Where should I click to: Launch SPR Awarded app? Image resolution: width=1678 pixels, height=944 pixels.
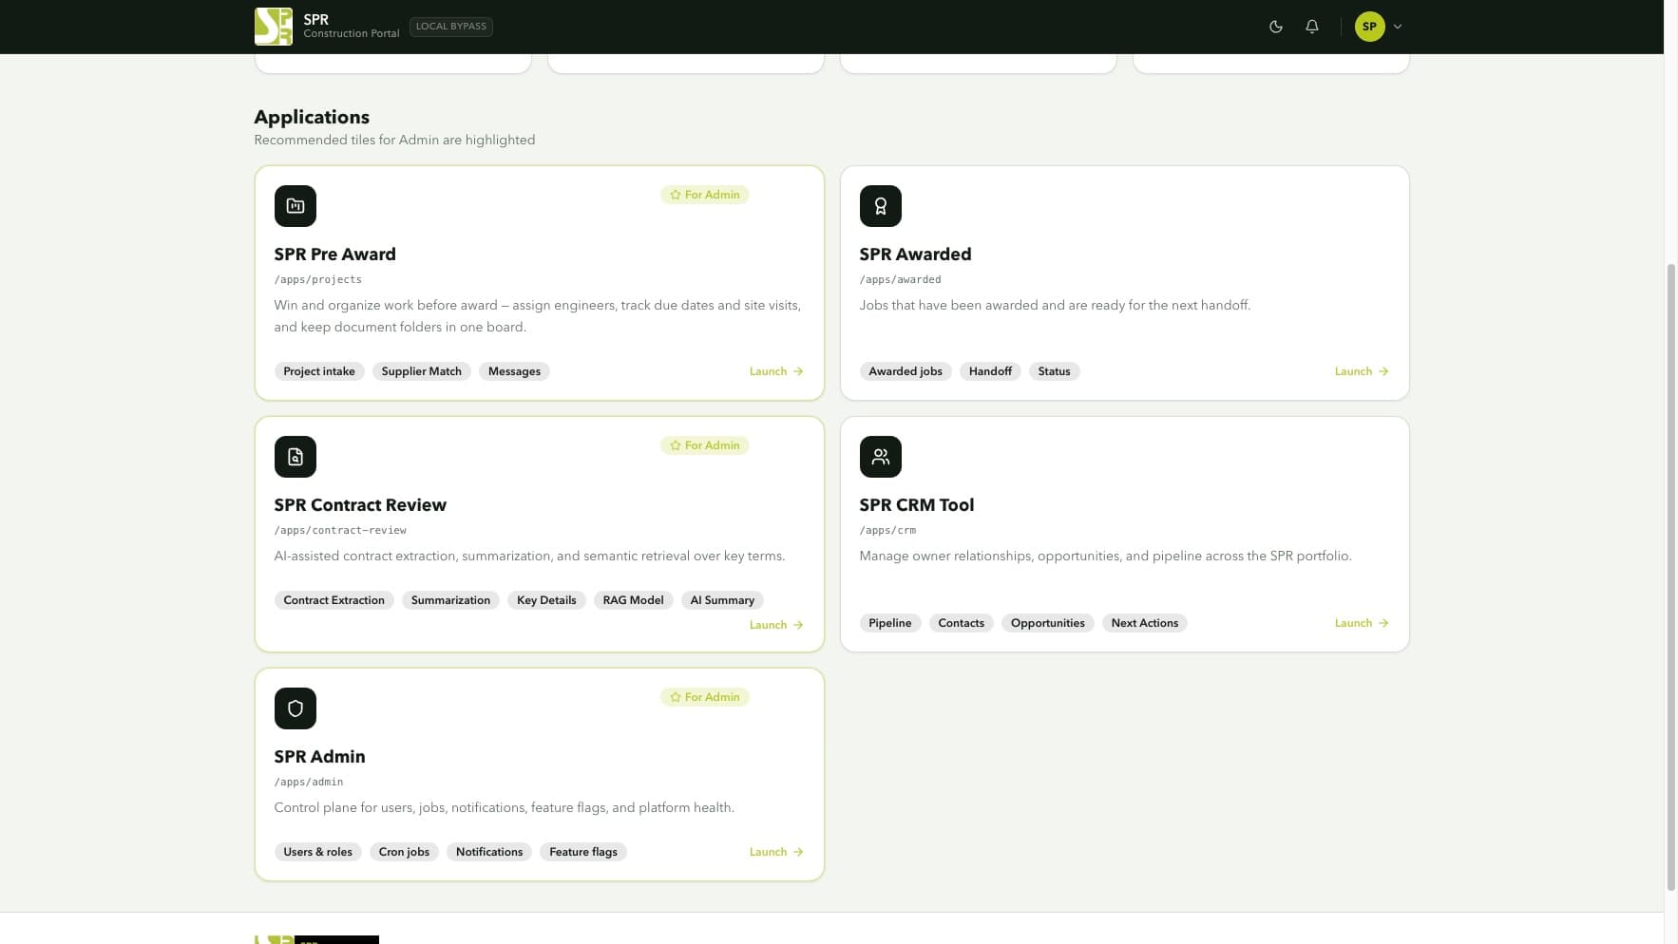pyautogui.click(x=1362, y=371)
